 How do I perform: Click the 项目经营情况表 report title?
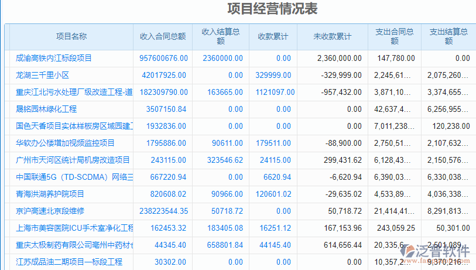pyautogui.click(x=272, y=9)
